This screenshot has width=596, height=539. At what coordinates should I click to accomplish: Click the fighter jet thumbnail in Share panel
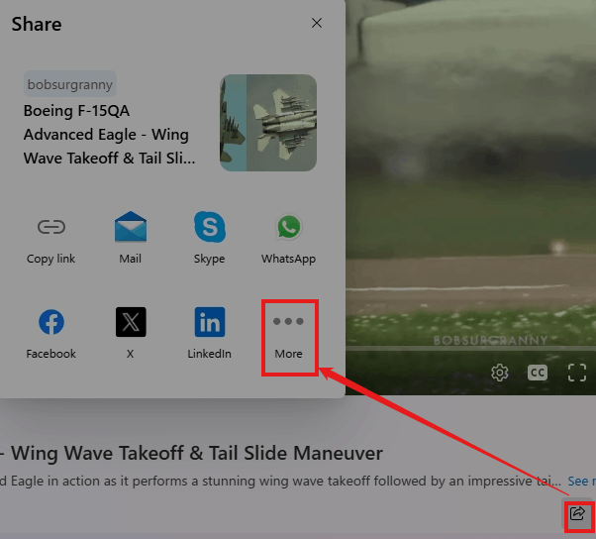(268, 123)
